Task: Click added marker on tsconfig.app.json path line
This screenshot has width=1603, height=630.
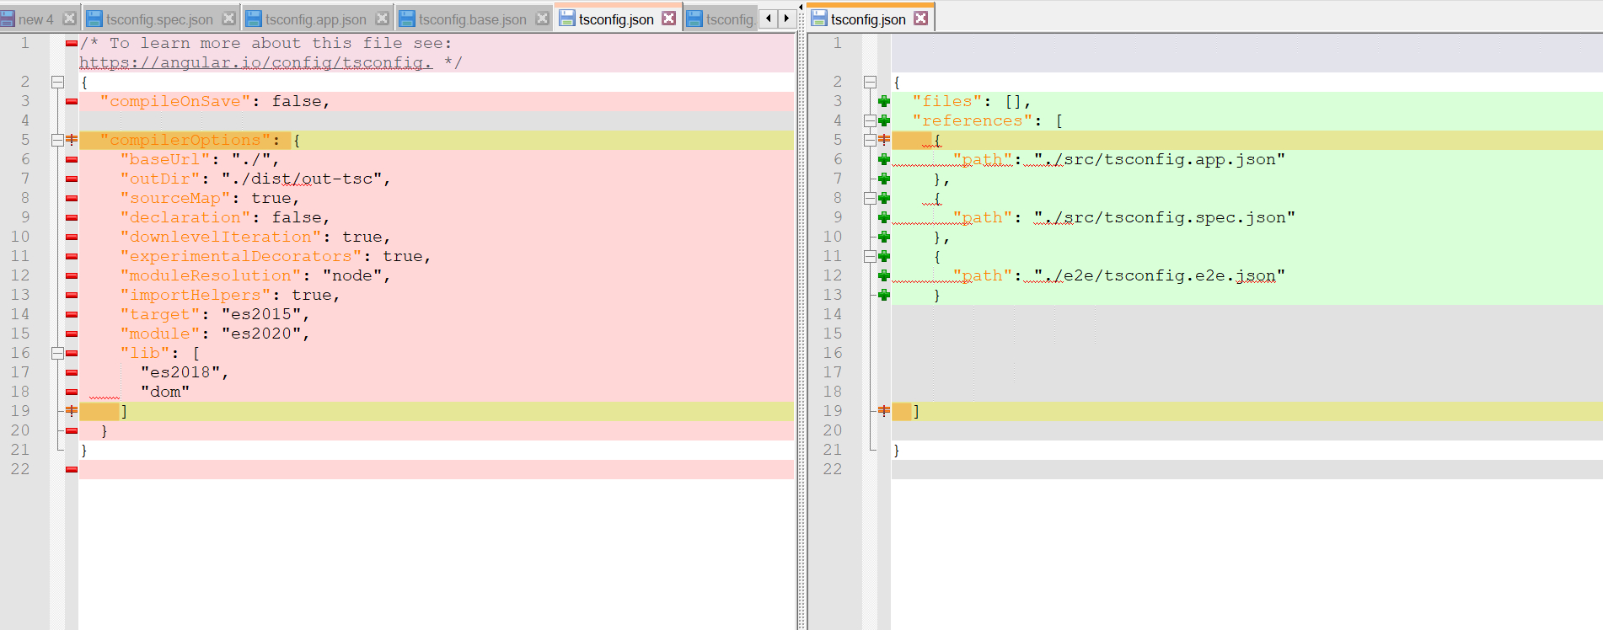Action: (884, 159)
